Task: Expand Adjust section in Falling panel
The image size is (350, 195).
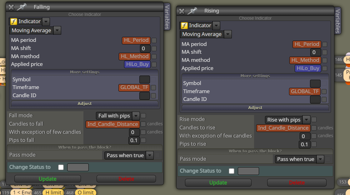Action: pyautogui.click(x=85, y=103)
